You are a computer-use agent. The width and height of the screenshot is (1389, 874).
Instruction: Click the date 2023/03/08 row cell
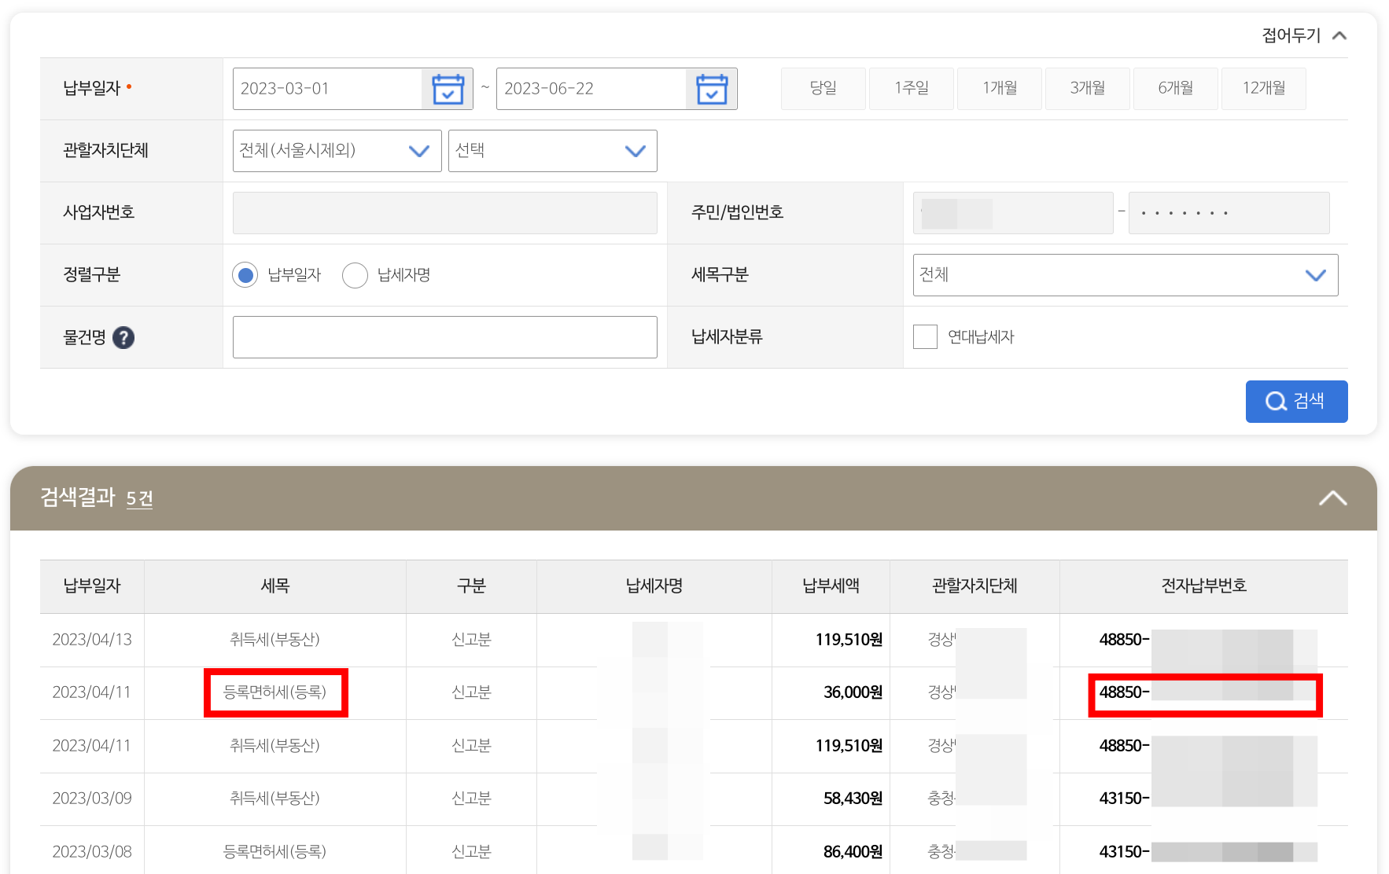[92, 852]
